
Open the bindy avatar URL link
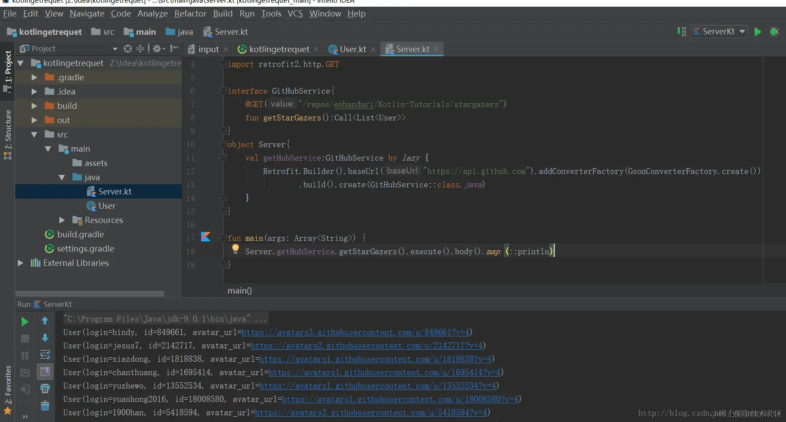[356, 332]
